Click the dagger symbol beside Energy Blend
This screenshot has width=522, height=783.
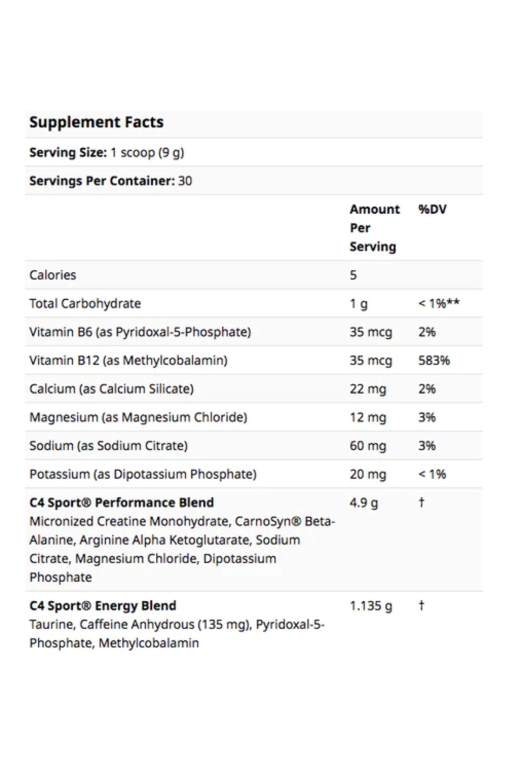tap(421, 605)
